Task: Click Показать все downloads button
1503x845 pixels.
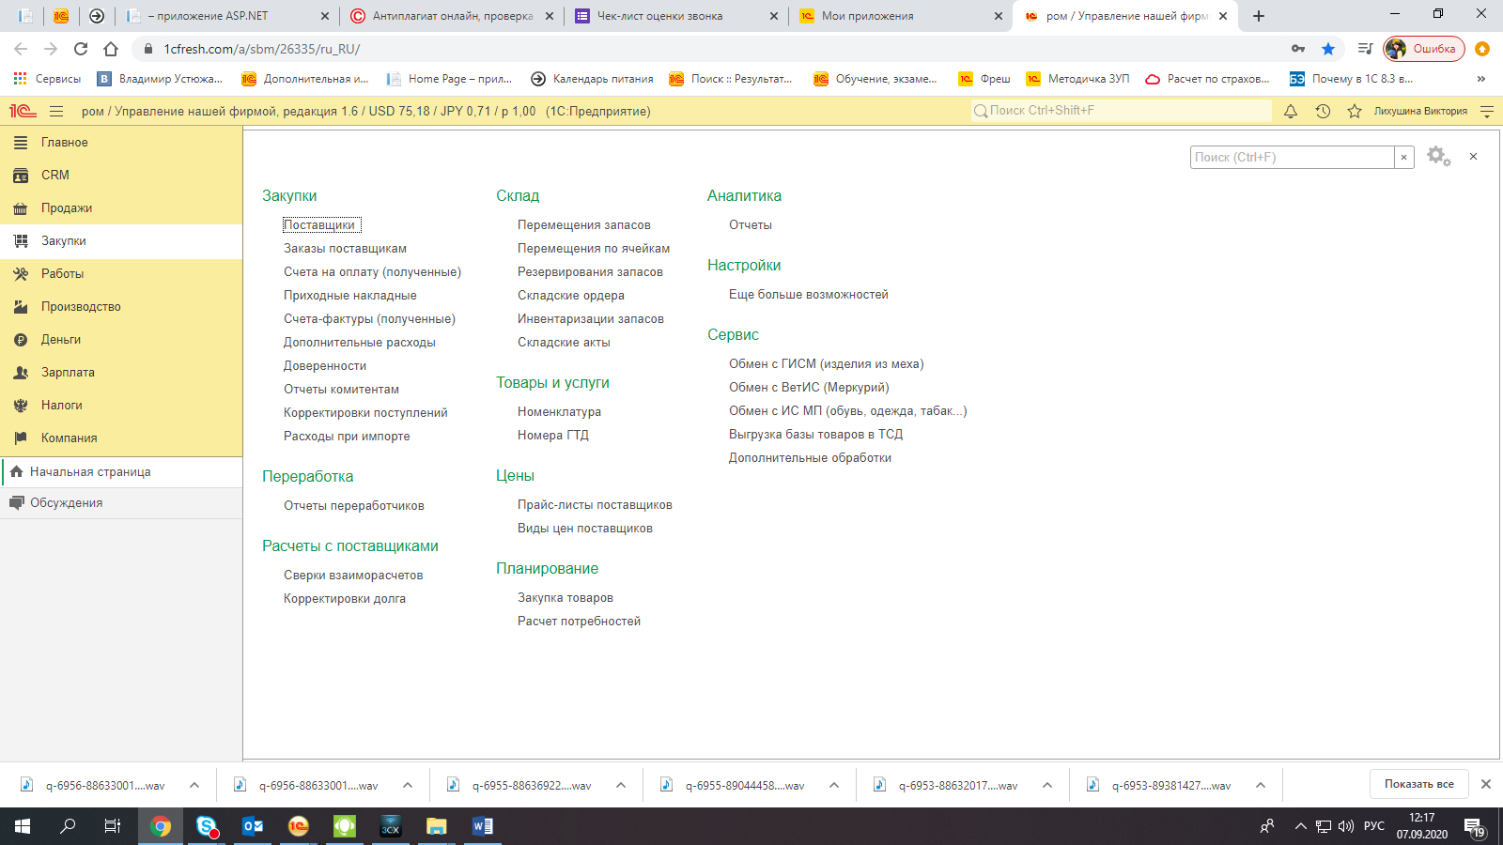Action: (1418, 784)
